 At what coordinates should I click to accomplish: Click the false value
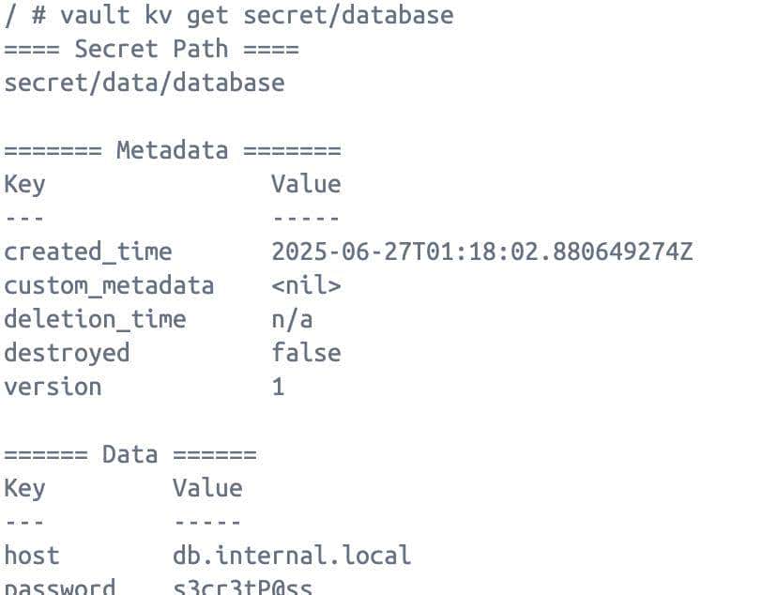point(306,353)
